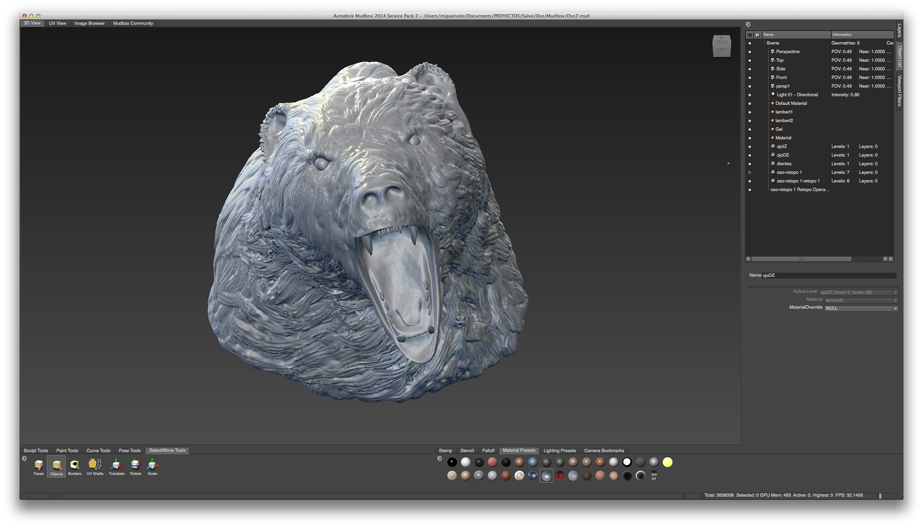Image resolution: width=923 pixels, height=527 pixels.
Task: Pick the Rotate tool
Action: click(x=136, y=465)
